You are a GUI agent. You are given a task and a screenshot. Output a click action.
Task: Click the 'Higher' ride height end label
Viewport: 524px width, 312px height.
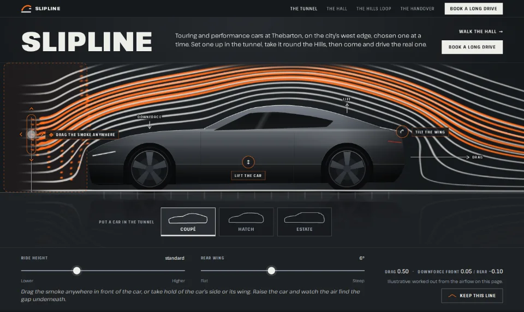178,280
